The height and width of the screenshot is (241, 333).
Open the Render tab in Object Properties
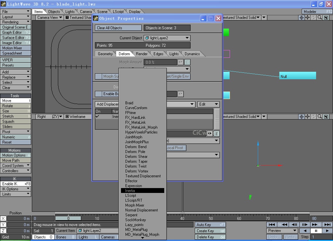142,54
